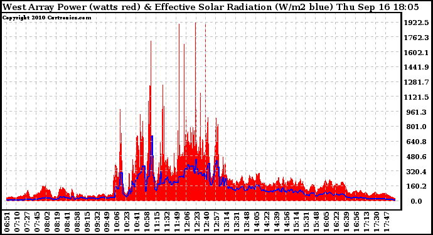Click the 1121.5 y-axis value
The height and width of the screenshot is (235, 433).
pos(417,97)
